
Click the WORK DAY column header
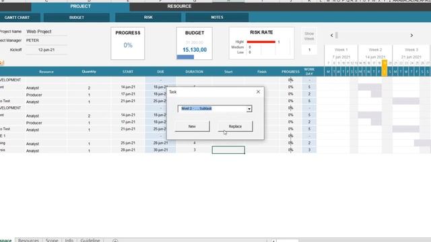point(309,72)
